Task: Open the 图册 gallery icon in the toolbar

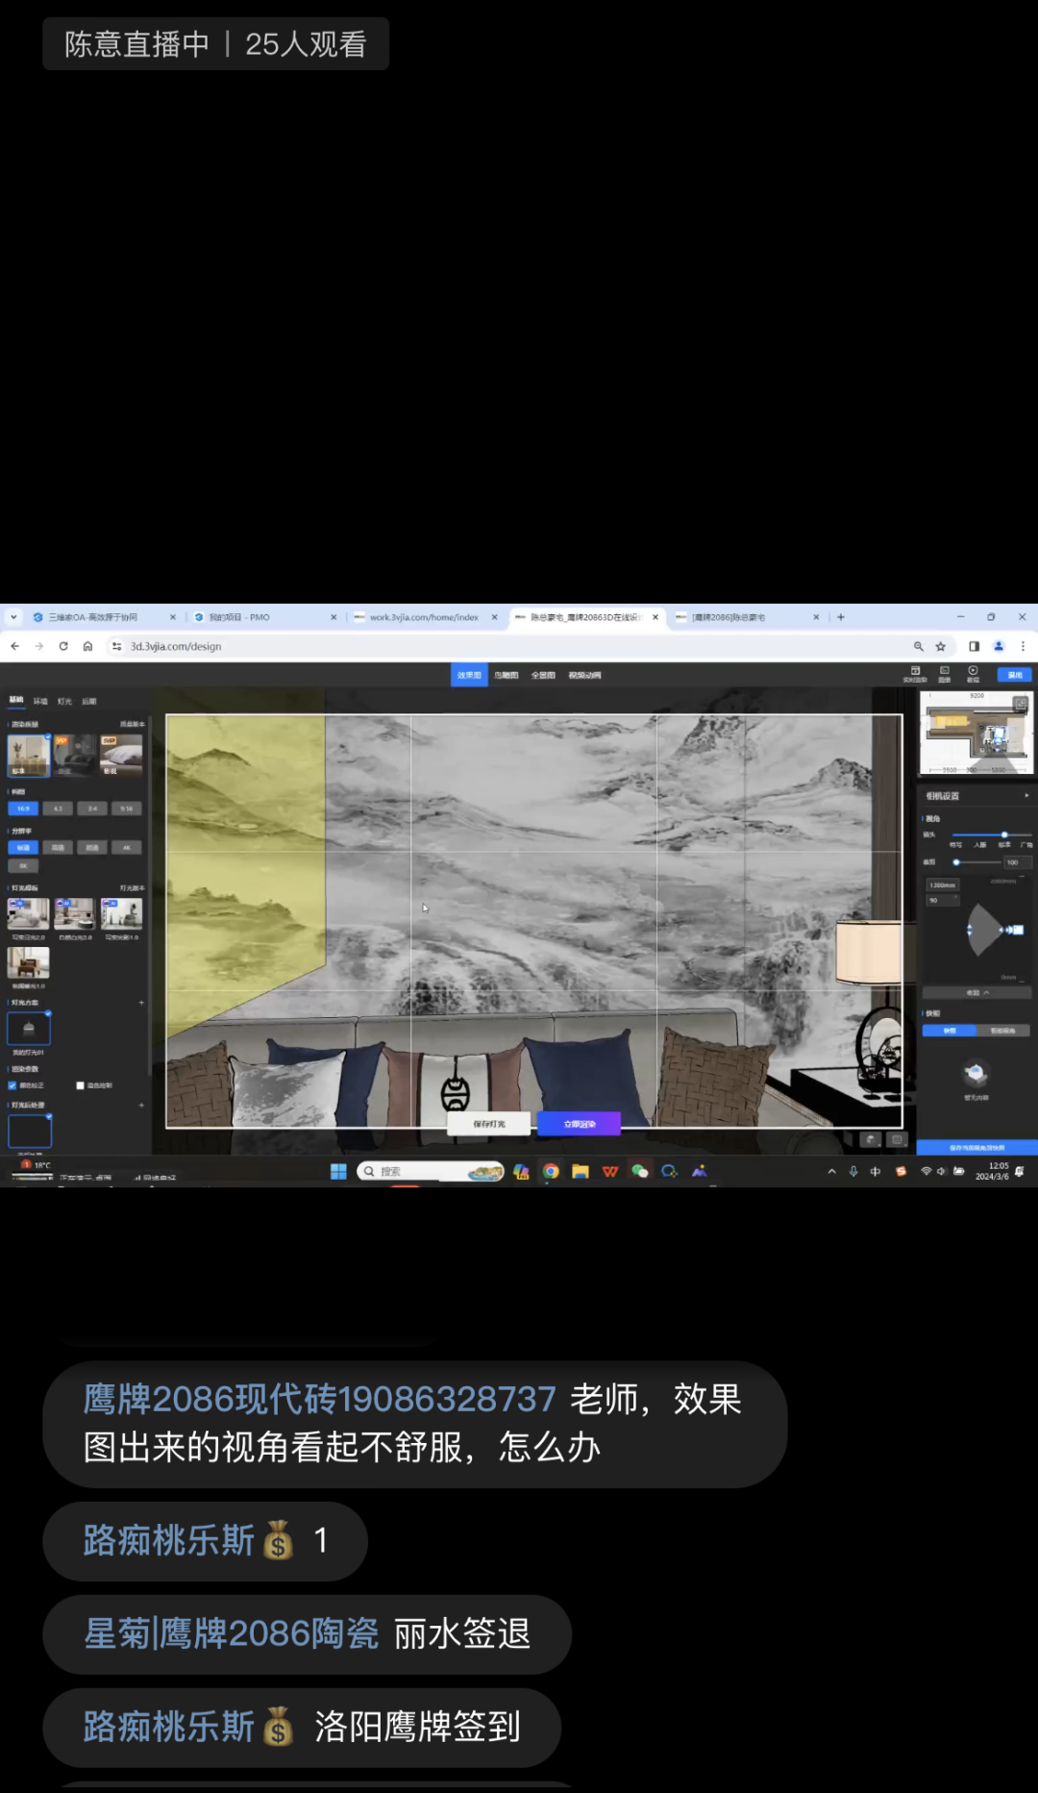Action: click(944, 673)
